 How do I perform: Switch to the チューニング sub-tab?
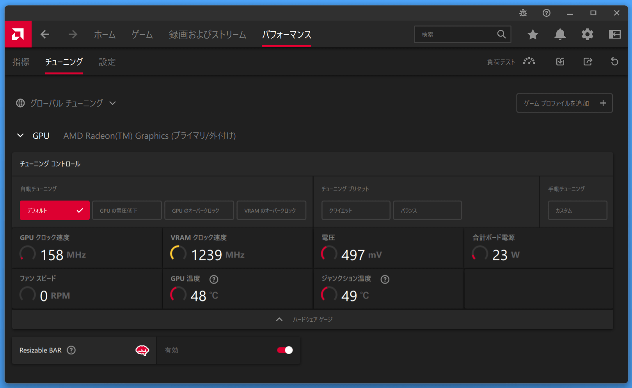pyautogui.click(x=64, y=62)
